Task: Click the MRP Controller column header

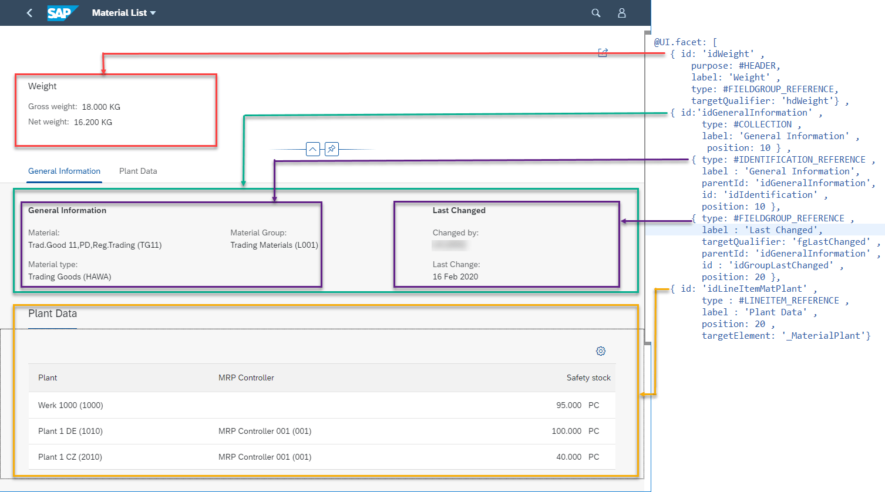Action: pyautogui.click(x=245, y=378)
